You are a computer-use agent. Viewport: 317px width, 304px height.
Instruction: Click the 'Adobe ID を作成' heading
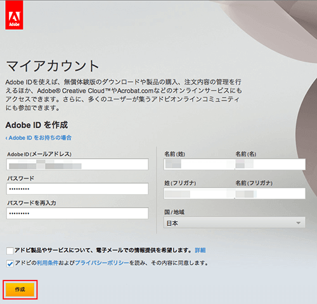coord(37,125)
